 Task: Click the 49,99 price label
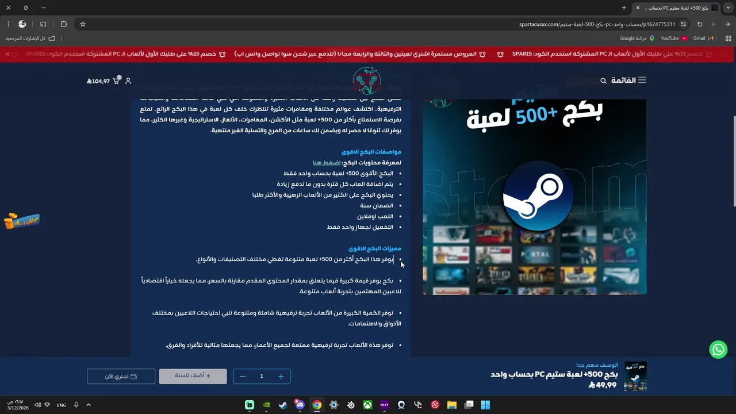coord(603,385)
